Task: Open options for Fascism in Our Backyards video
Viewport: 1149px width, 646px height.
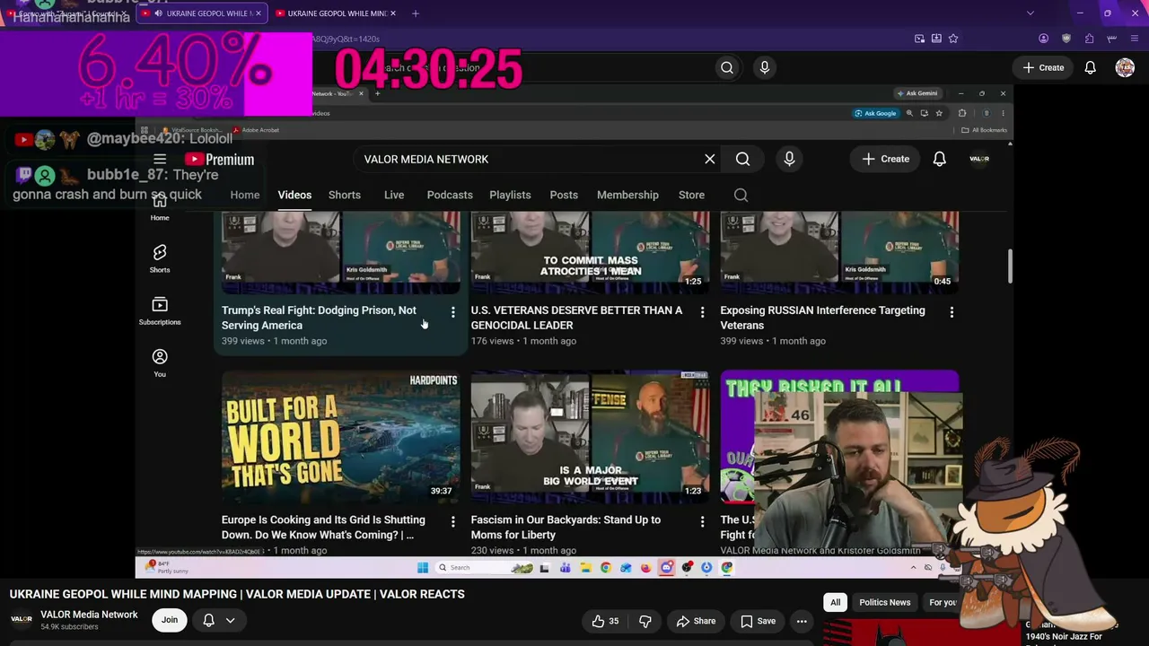Action: tap(702, 521)
